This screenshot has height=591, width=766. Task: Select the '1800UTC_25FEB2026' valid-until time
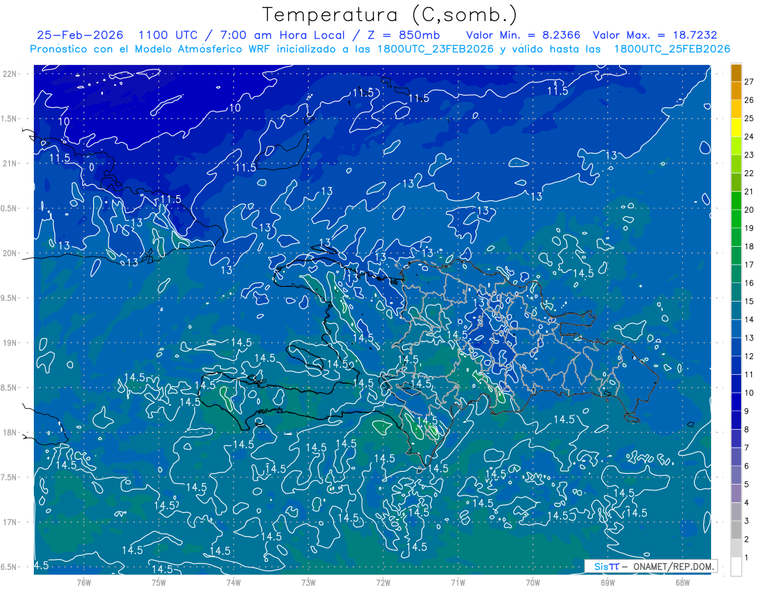[x=672, y=49]
